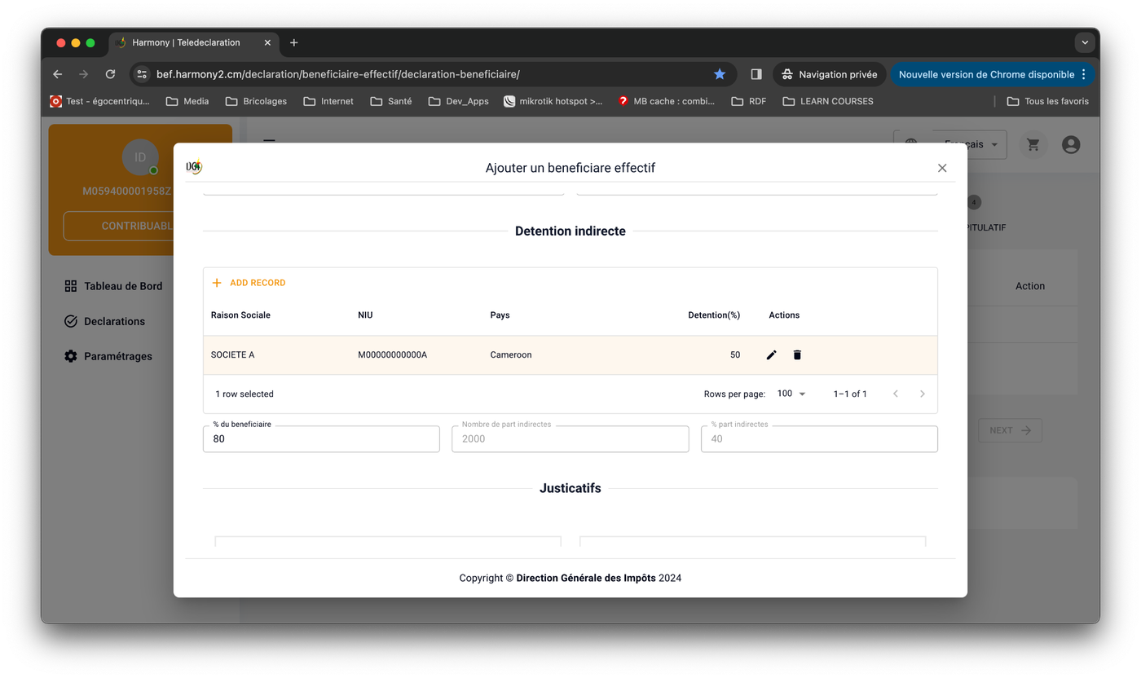Click the Pays column header
This screenshot has height=678, width=1141.
(500, 315)
